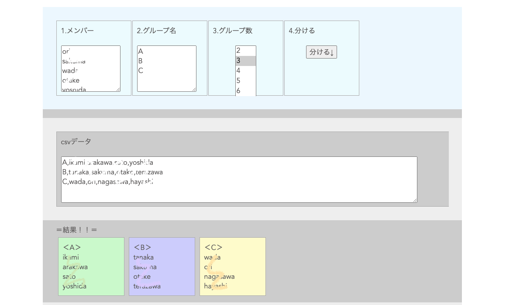Viewport: 513px width, 305px height.
Task: Focus the グループ名 textarea
Action: (x=166, y=69)
